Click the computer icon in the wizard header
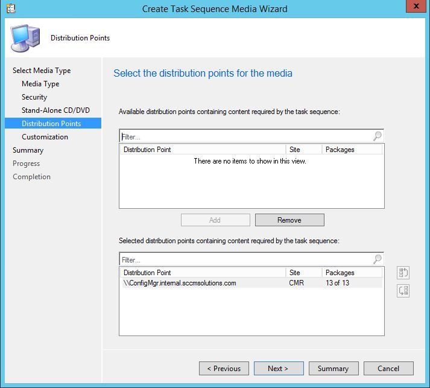 click(x=25, y=39)
